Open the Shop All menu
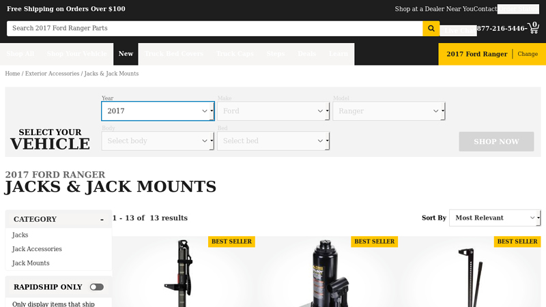This screenshot has height=307, width=546. (20, 54)
